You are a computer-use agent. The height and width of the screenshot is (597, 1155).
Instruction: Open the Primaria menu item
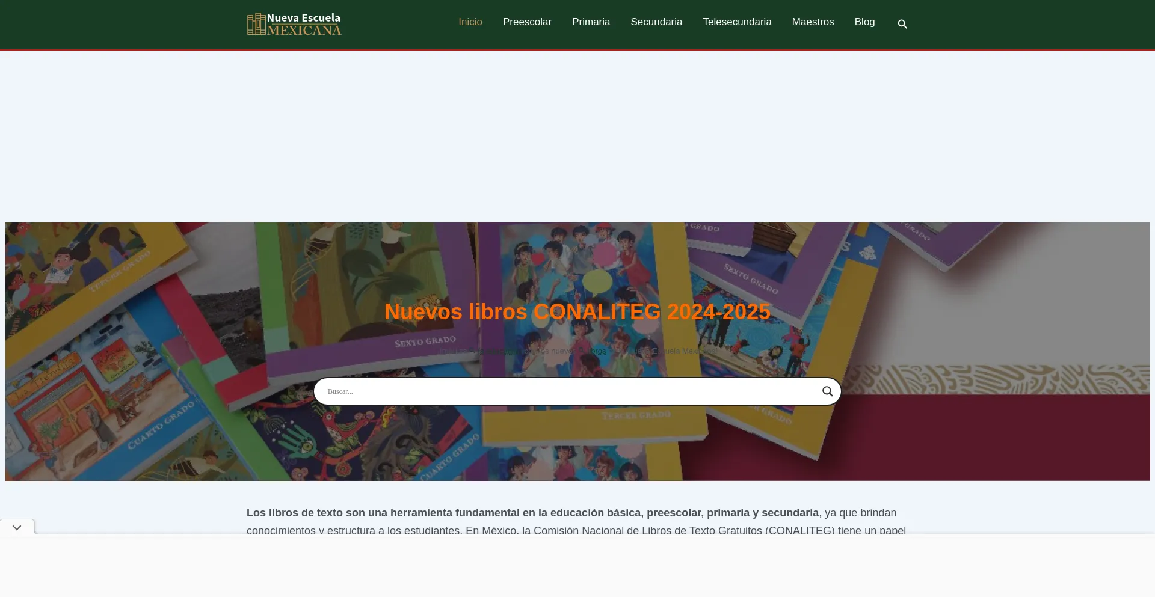coord(591,22)
